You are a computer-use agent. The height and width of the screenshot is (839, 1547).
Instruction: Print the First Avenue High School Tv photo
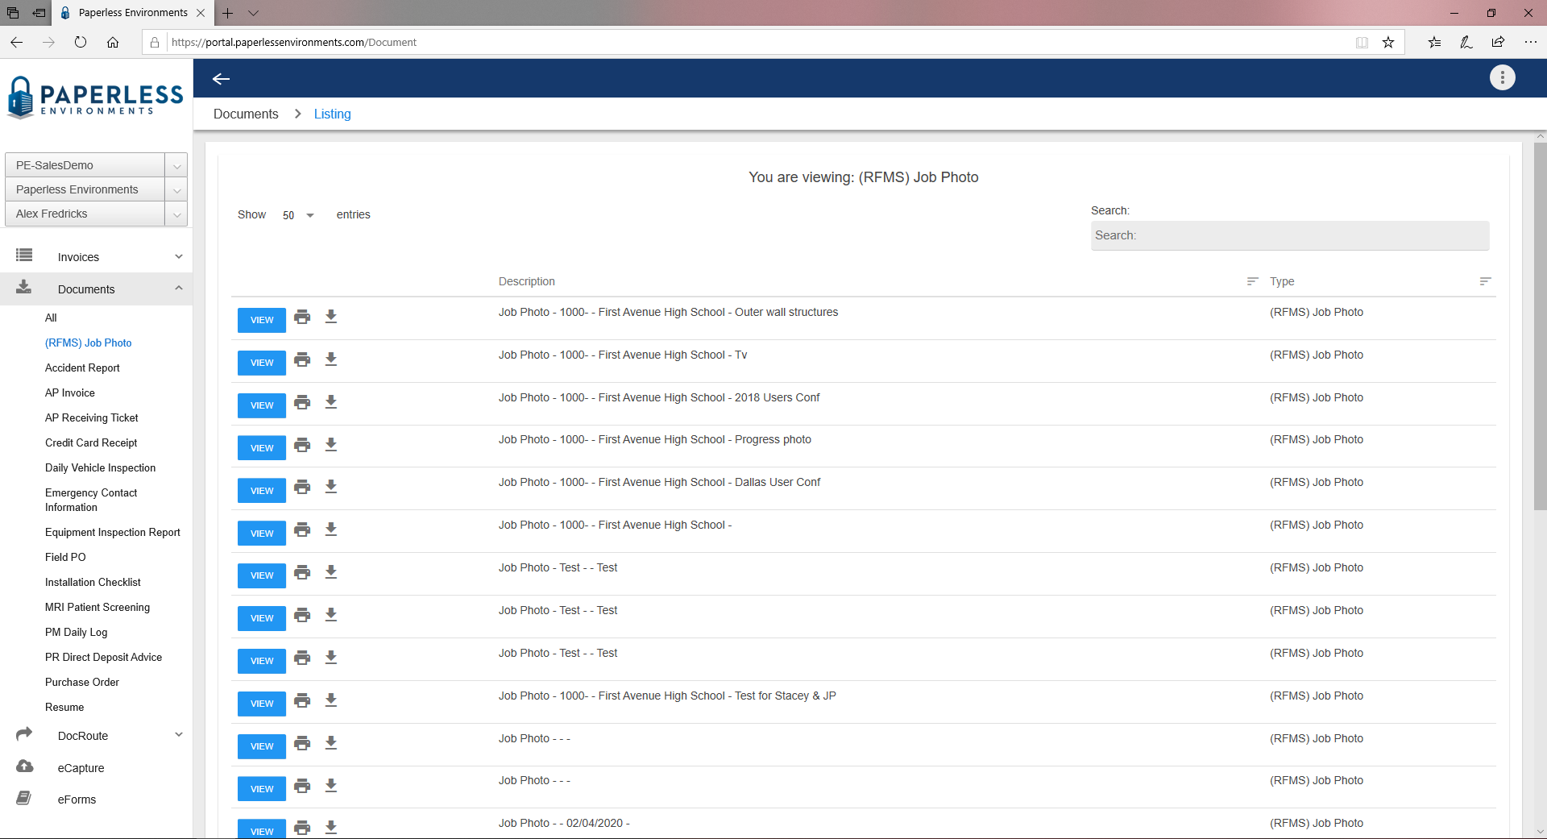pyautogui.click(x=302, y=359)
